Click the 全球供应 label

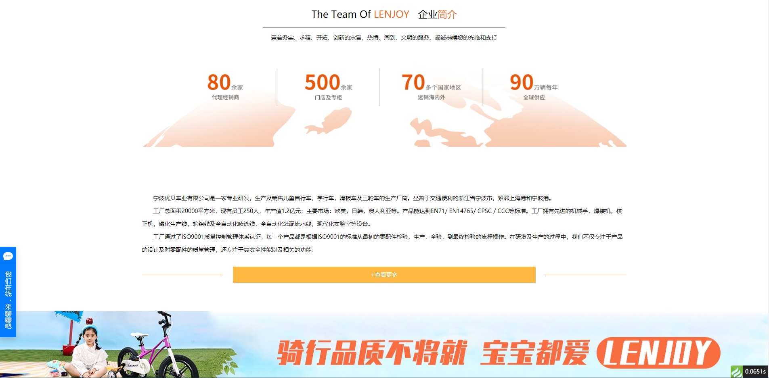[x=534, y=98]
